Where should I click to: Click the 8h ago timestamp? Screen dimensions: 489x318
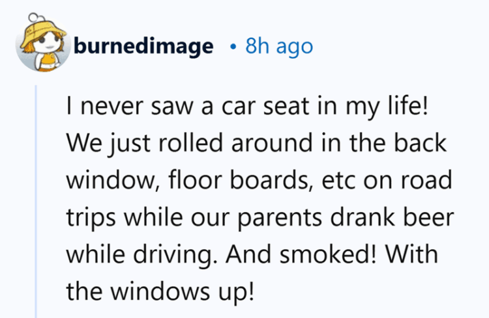pos(278,46)
